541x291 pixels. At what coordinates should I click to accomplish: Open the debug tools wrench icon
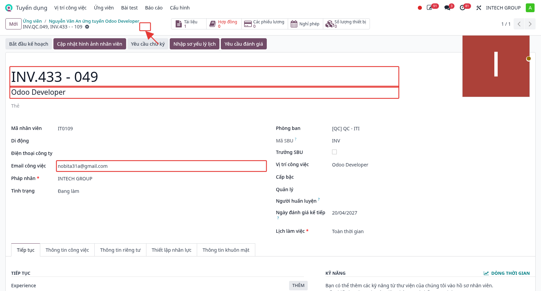[479, 8]
